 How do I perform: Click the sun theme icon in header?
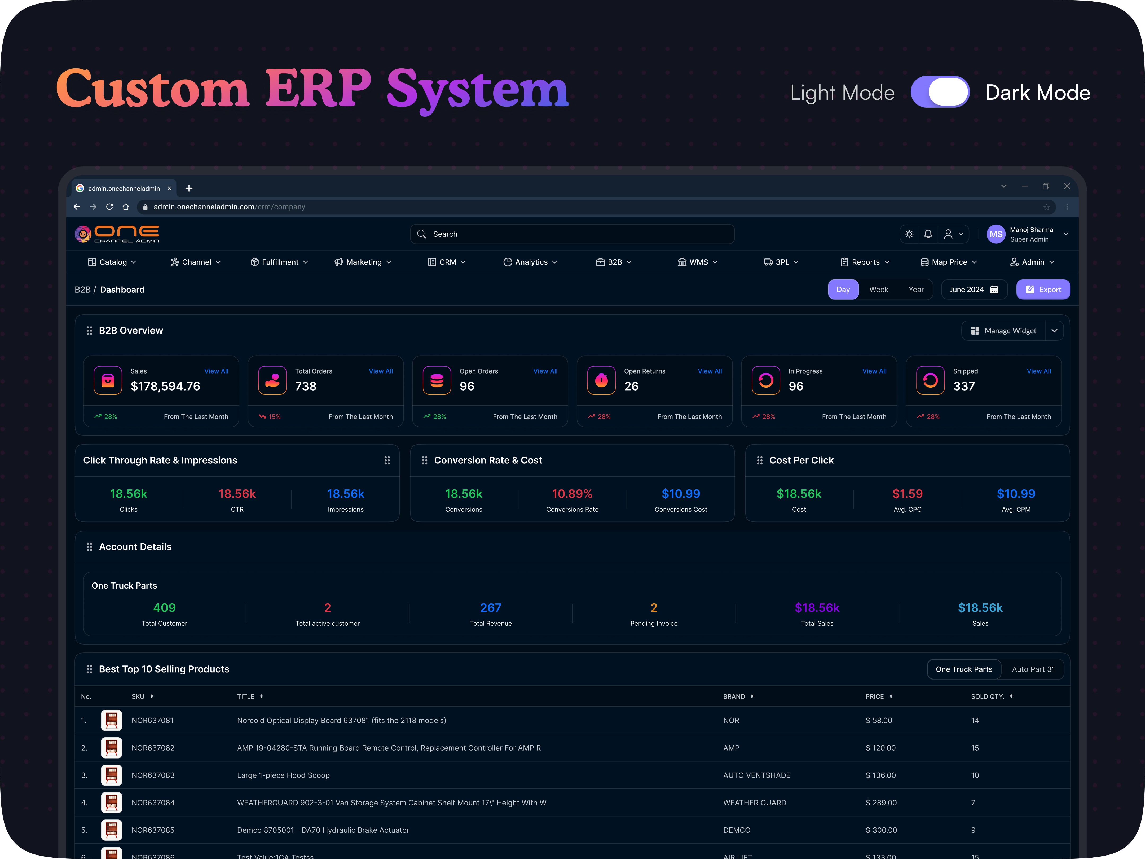point(909,234)
